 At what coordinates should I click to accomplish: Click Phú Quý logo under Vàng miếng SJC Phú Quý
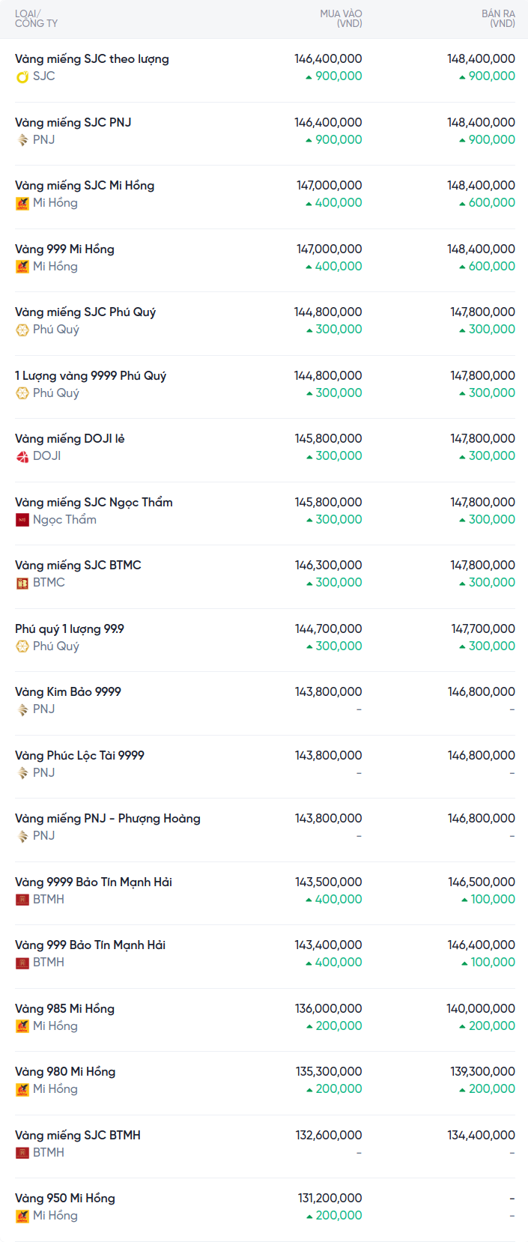[22, 330]
